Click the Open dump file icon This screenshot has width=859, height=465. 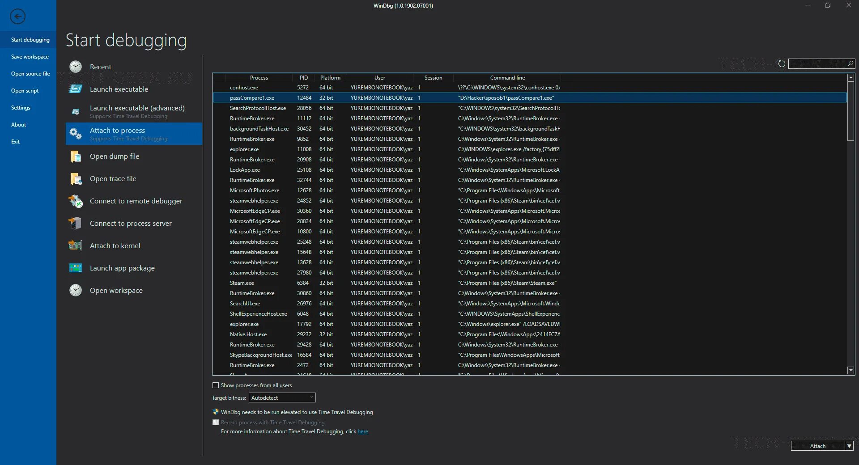point(76,156)
